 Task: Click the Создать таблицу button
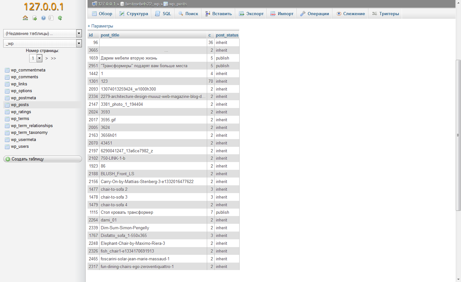(x=42, y=159)
